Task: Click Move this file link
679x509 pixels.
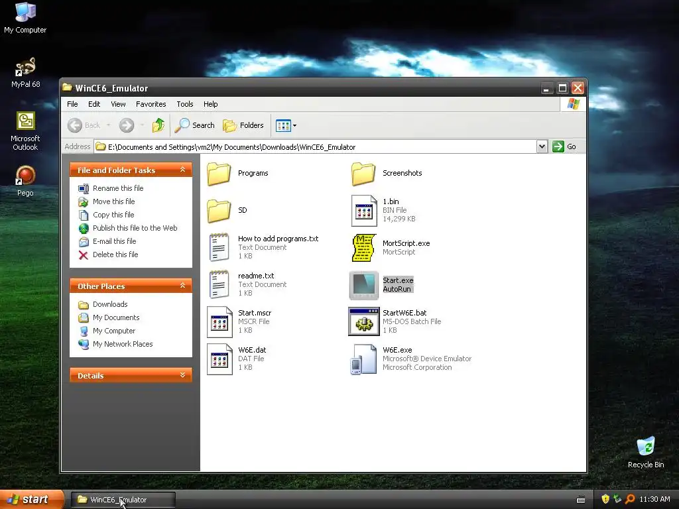Action: click(114, 201)
